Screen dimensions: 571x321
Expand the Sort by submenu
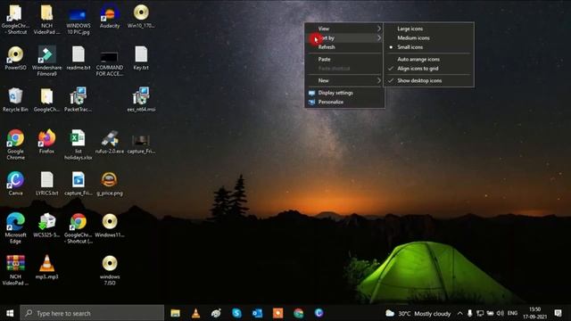344,37
